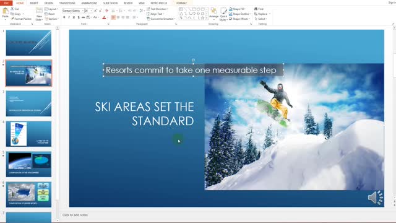Open the Font dialog launcher
This screenshot has height=223, width=396.
pos(109,24)
